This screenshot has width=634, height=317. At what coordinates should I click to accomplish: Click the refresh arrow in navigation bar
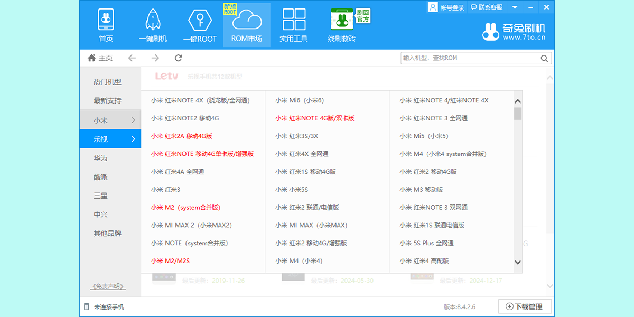point(178,58)
